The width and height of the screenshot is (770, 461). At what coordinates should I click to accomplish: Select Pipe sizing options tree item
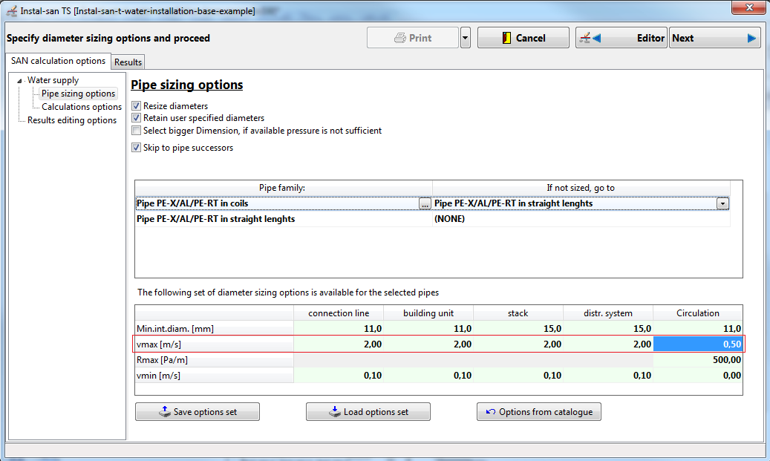tap(78, 94)
